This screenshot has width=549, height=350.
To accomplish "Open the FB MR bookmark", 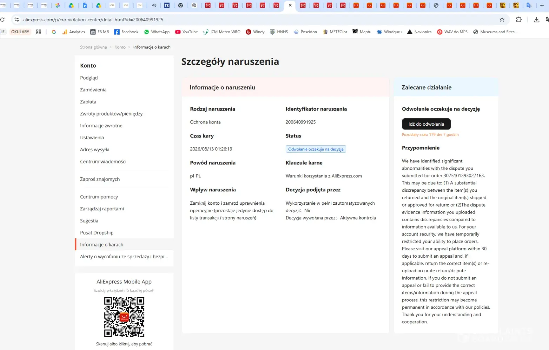I will coord(100,32).
